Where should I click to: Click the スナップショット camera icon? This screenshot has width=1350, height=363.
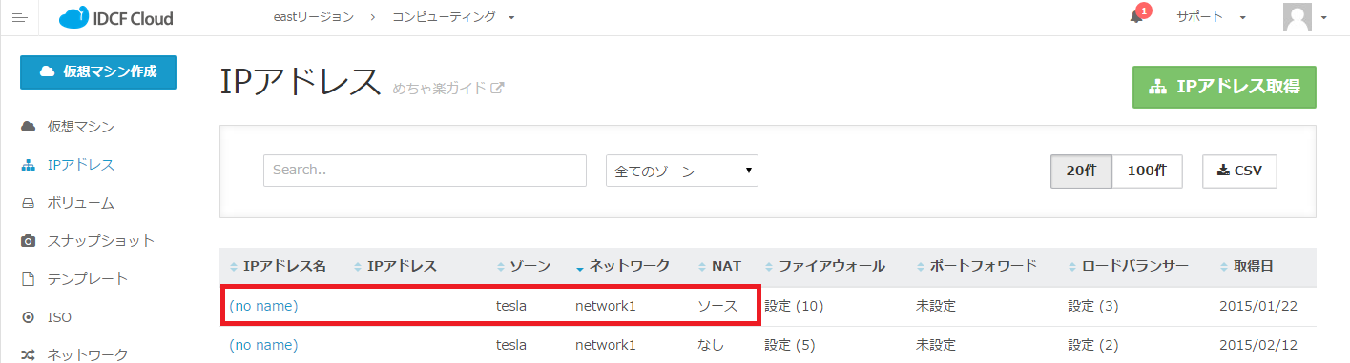[x=29, y=241]
